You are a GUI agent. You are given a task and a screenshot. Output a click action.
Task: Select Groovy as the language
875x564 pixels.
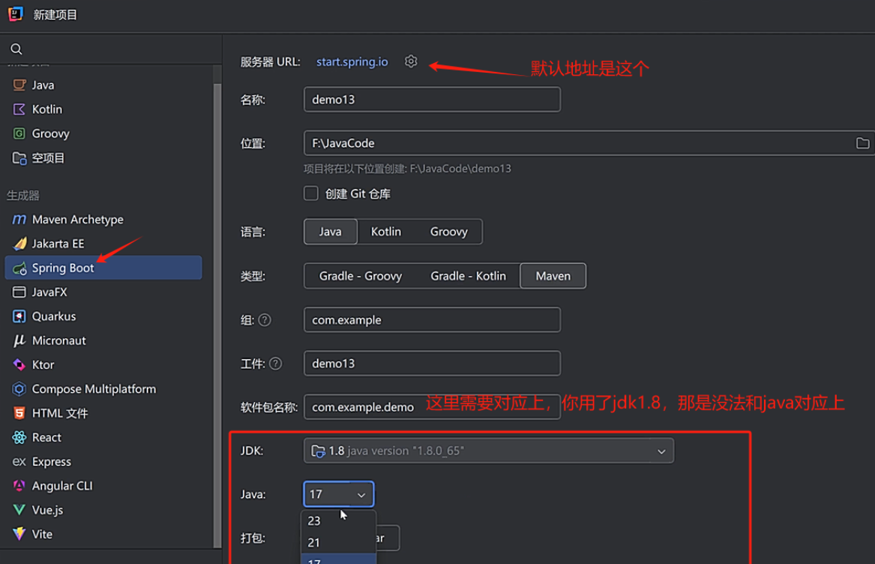point(448,231)
